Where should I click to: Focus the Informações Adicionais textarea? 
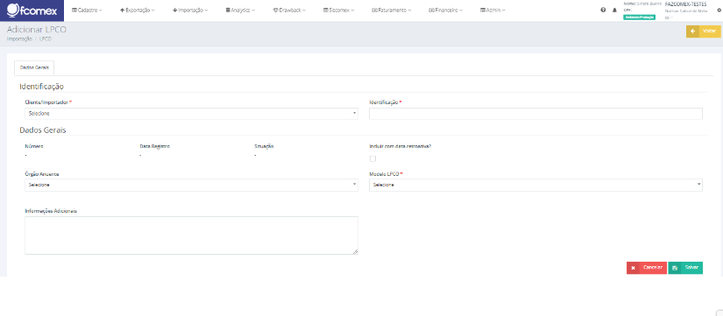point(191,235)
